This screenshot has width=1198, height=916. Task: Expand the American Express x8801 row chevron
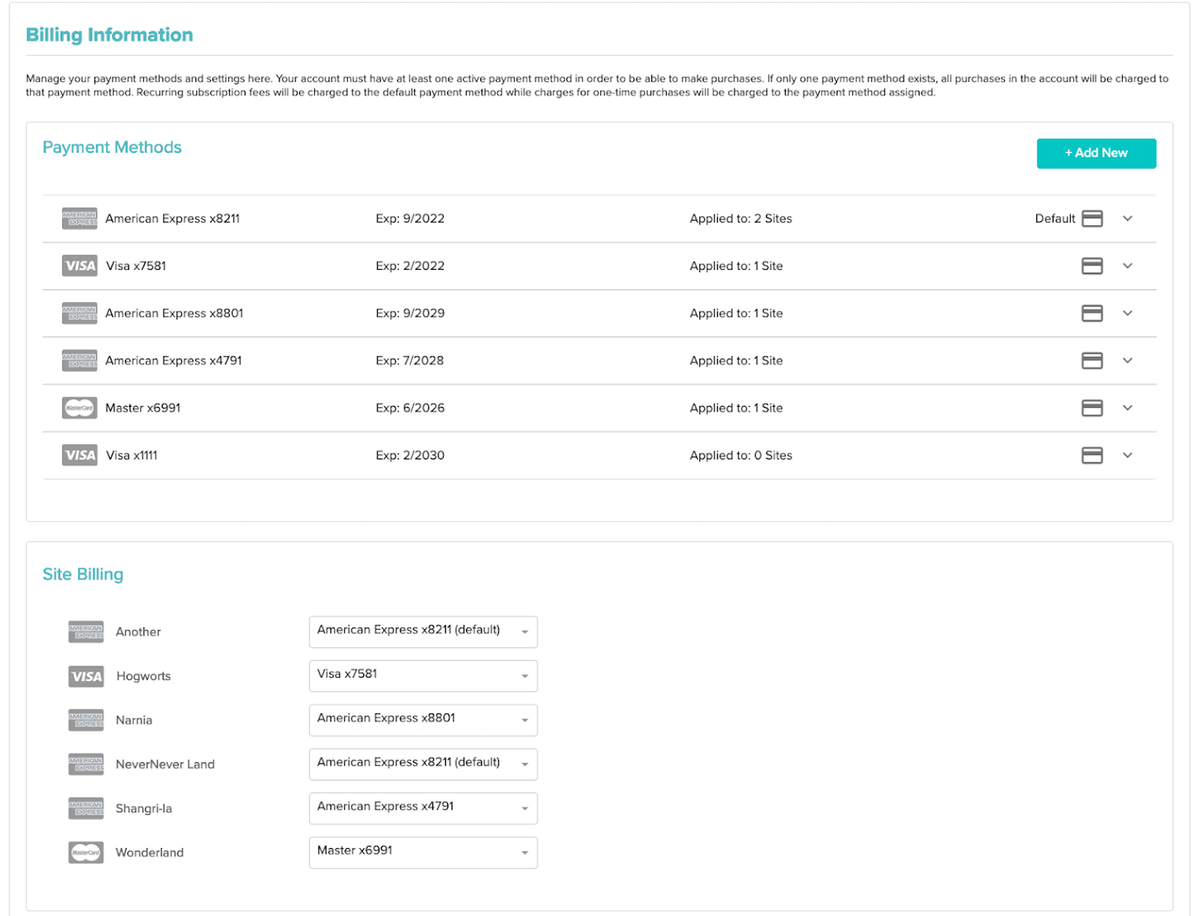click(1128, 313)
